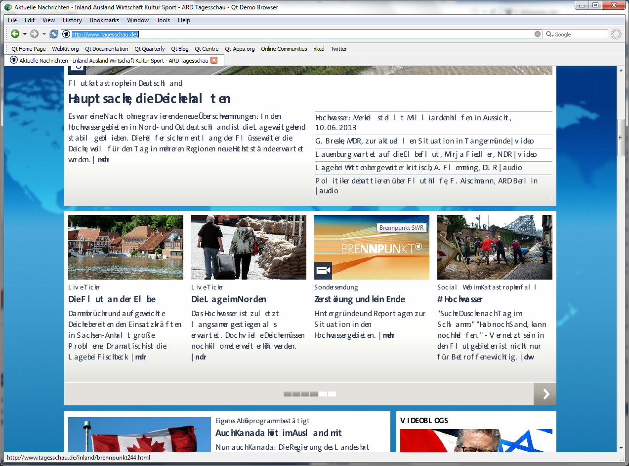Open the Canada flag article image
The height and width of the screenshot is (466, 629).
click(139, 434)
